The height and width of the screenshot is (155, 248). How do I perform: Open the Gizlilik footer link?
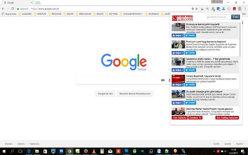pos(216,144)
